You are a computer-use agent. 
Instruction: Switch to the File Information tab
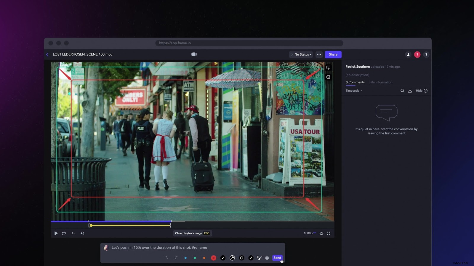pos(381,82)
